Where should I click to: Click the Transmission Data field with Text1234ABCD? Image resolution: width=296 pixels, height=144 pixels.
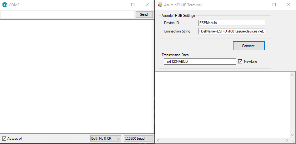pos(200,61)
